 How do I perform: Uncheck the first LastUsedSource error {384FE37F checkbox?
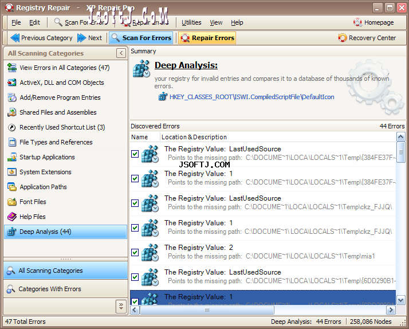point(135,154)
